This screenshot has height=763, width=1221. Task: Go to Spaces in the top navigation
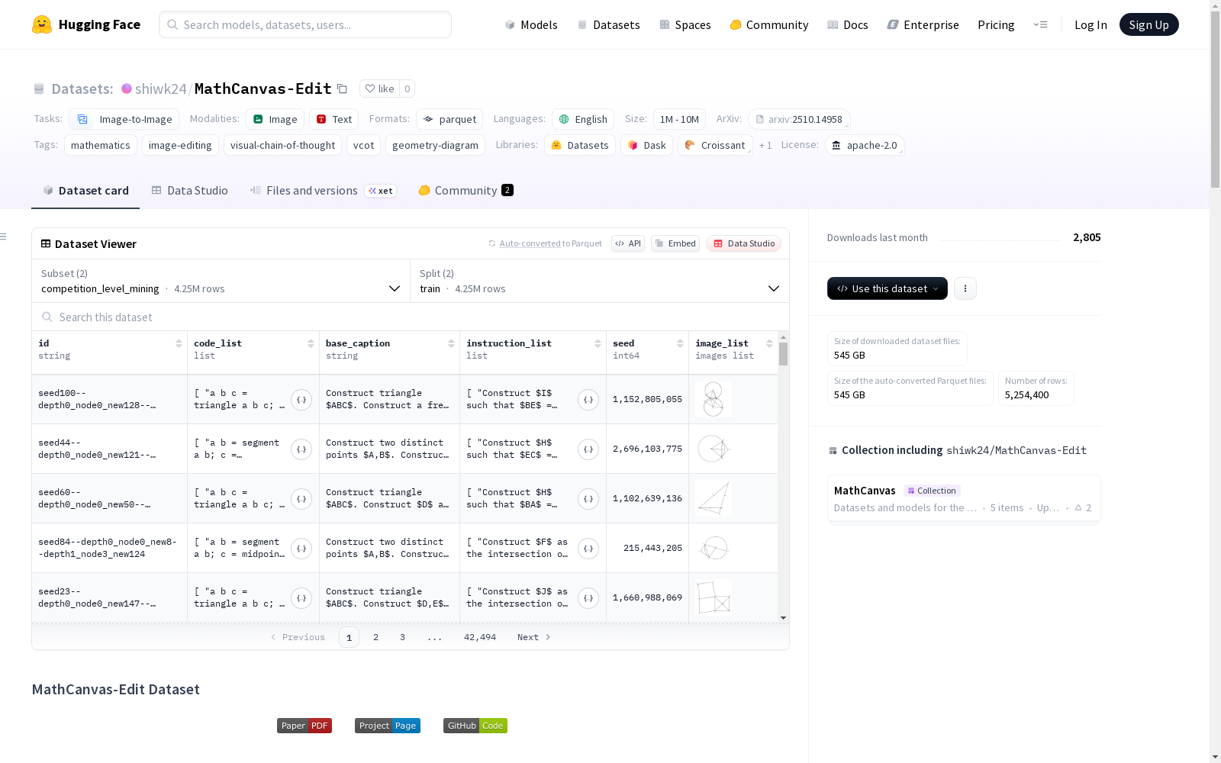pos(685,24)
